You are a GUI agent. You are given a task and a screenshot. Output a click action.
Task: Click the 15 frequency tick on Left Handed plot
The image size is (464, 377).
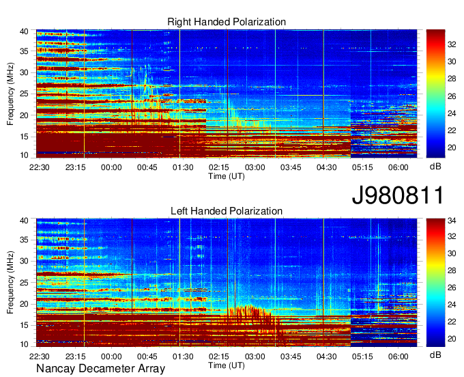(24, 326)
